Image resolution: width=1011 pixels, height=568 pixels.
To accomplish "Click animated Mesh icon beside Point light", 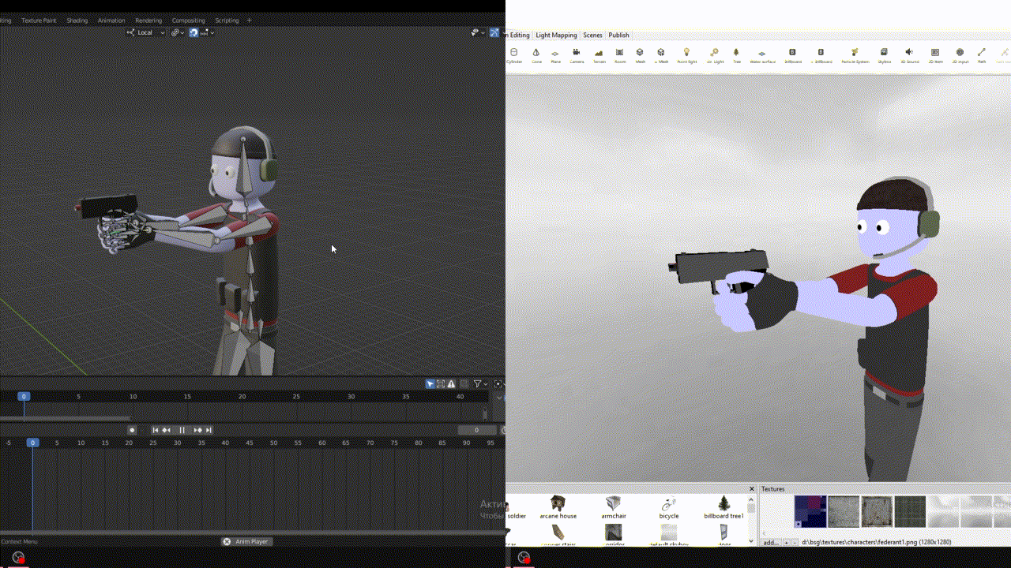I will coord(661,55).
